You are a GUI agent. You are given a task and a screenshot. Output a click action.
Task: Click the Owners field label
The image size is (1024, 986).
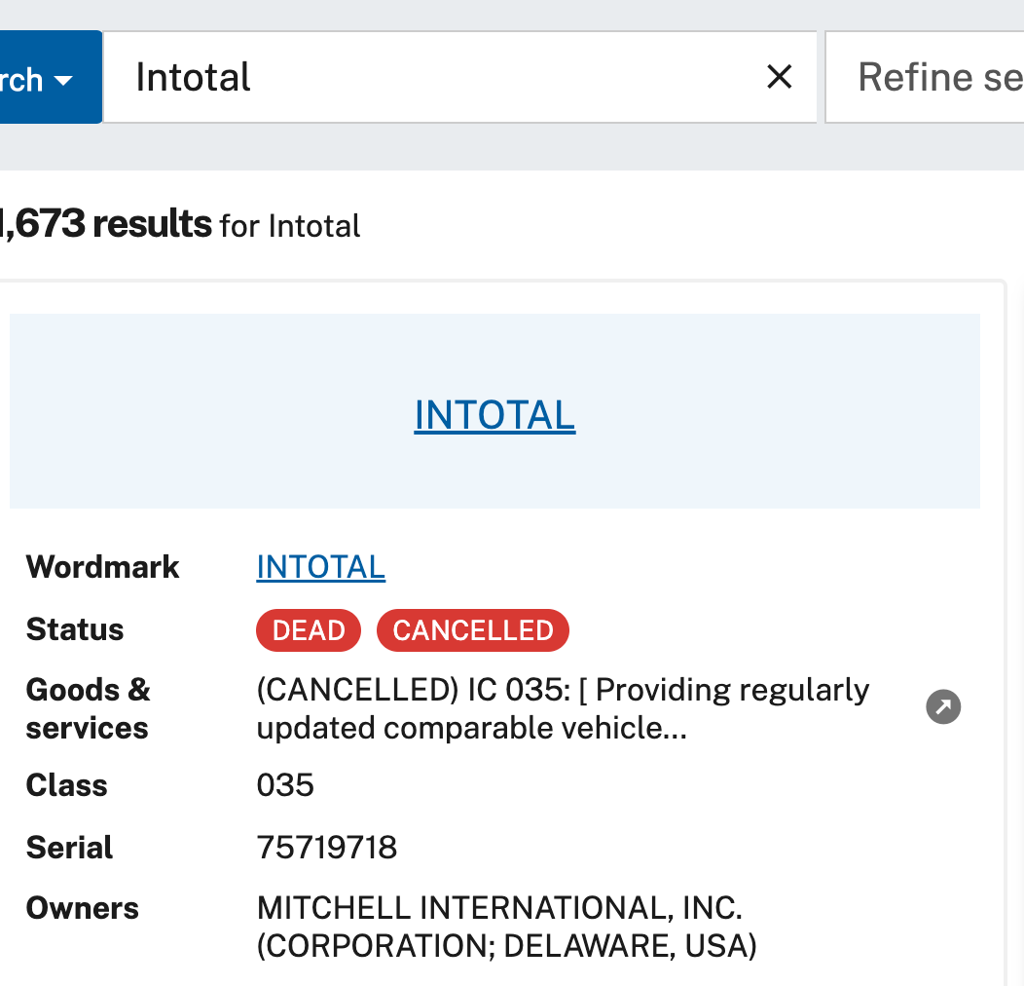click(83, 908)
